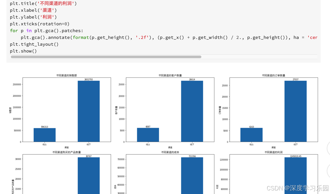Click the tall bar in the 购买的产品数量 chart
The width and height of the screenshot is (330, 194).
[89, 176]
